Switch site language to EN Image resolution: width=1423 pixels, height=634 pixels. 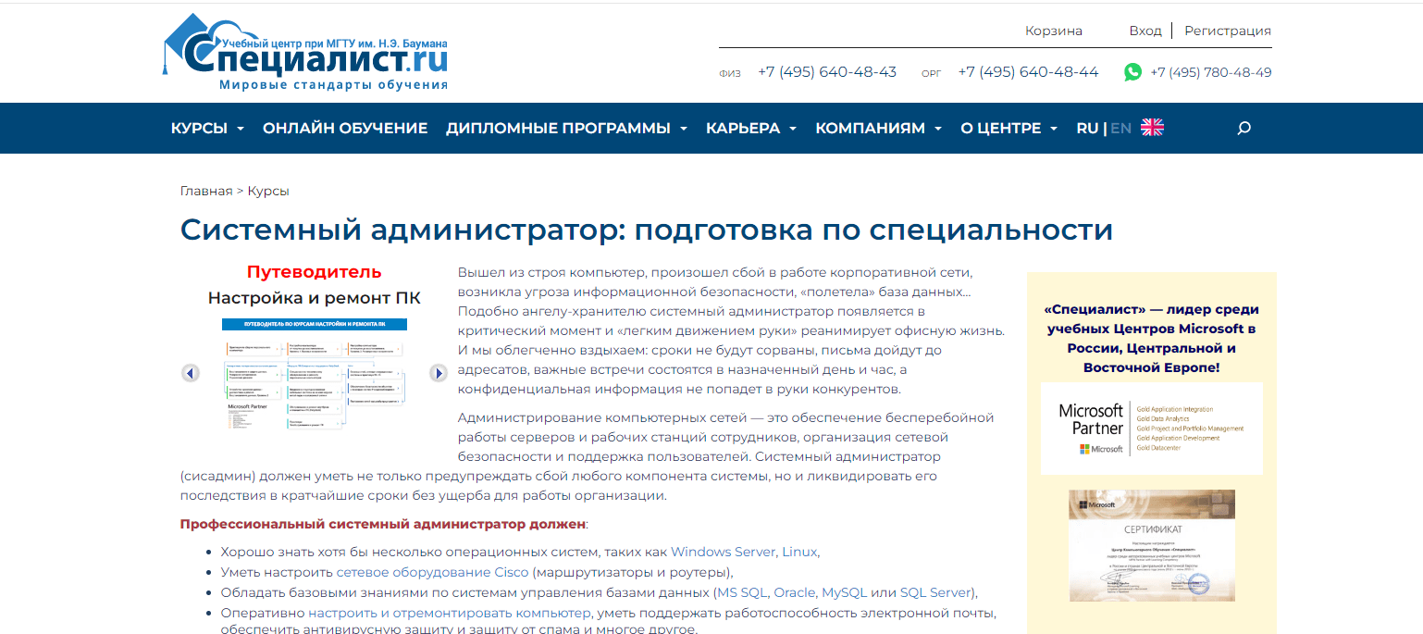[x=1120, y=128]
